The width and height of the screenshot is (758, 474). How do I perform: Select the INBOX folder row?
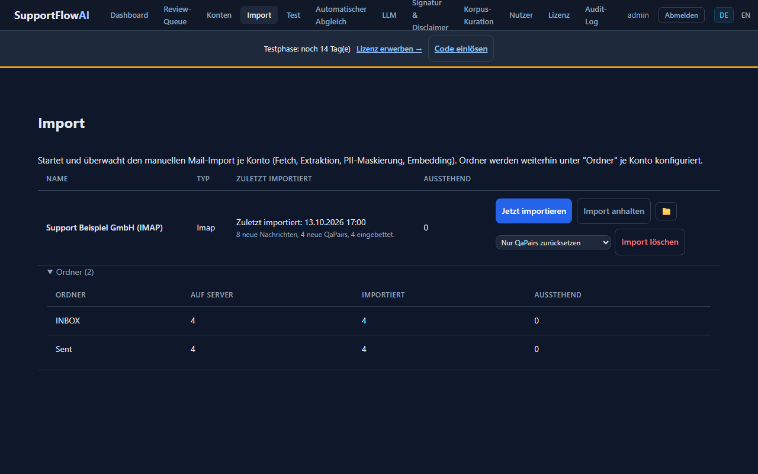[379, 321]
